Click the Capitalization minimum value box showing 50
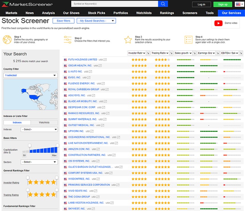 (x=24, y=155)
